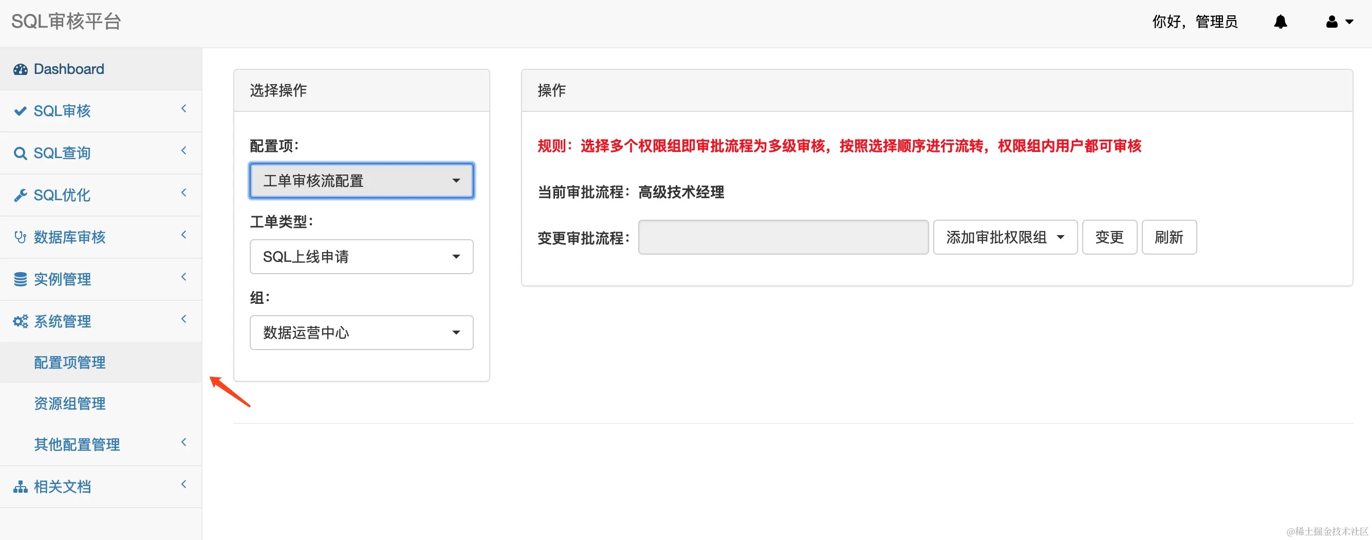
Task: Click the 相关文档 sitemap icon
Action: coord(20,486)
